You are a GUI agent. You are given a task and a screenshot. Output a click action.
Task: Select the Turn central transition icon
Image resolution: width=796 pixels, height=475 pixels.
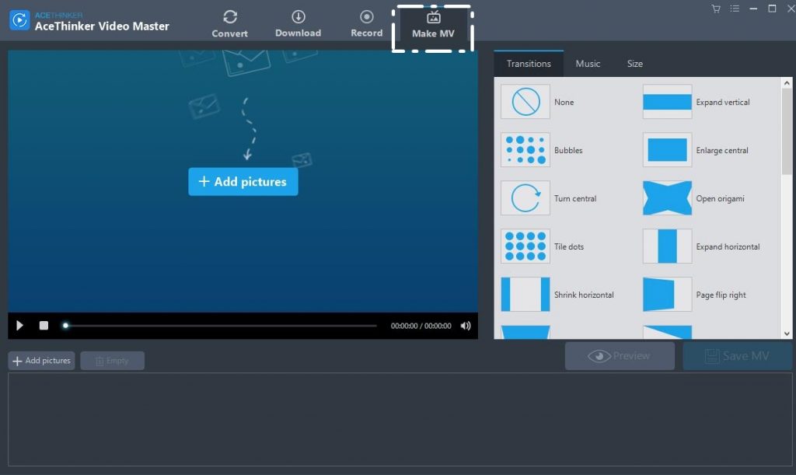pos(525,198)
